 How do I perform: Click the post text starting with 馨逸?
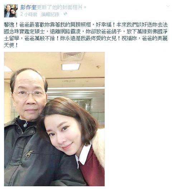point(86,35)
